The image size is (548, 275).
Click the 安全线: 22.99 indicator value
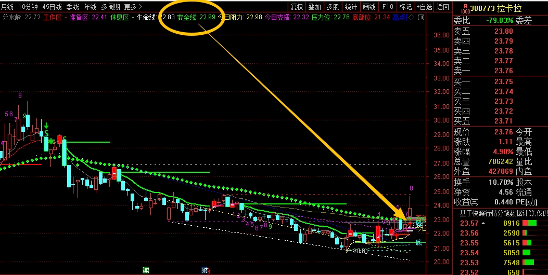[196, 18]
